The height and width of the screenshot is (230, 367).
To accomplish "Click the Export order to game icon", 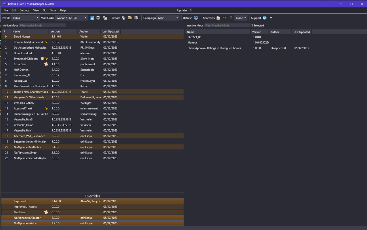I will point(123,18).
